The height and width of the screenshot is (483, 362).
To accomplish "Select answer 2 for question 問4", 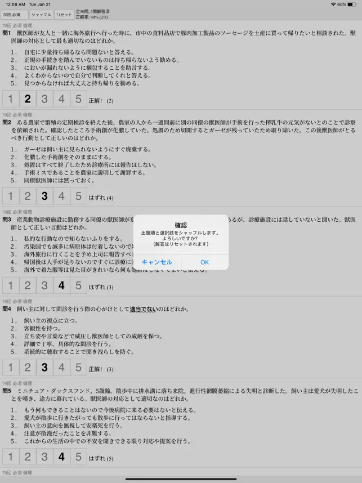I will pos(28,367).
